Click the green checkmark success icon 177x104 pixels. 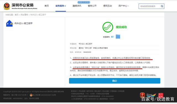click(x=108, y=27)
